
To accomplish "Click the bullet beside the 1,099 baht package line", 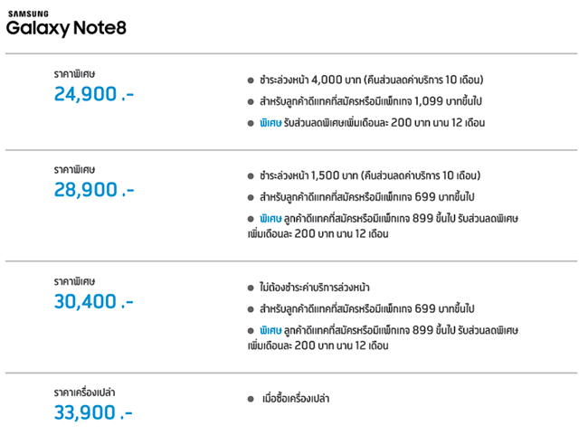I will tap(251, 100).
